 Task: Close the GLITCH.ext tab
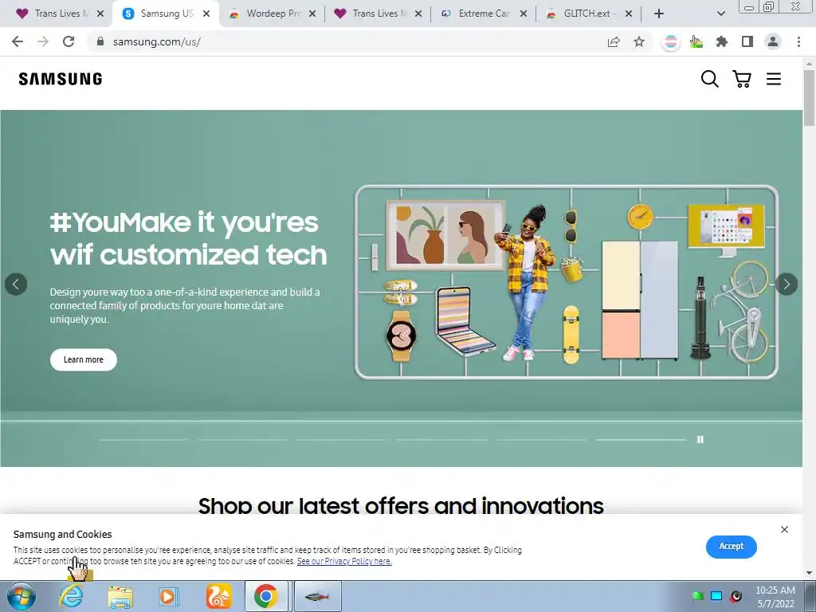pos(629,14)
